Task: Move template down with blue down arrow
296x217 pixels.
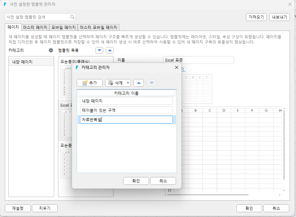Action: pyautogui.click(x=99, y=50)
